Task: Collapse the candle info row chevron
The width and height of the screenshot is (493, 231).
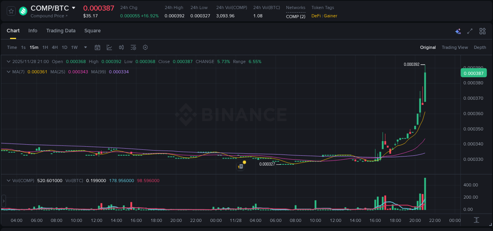Action: coord(8,61)
